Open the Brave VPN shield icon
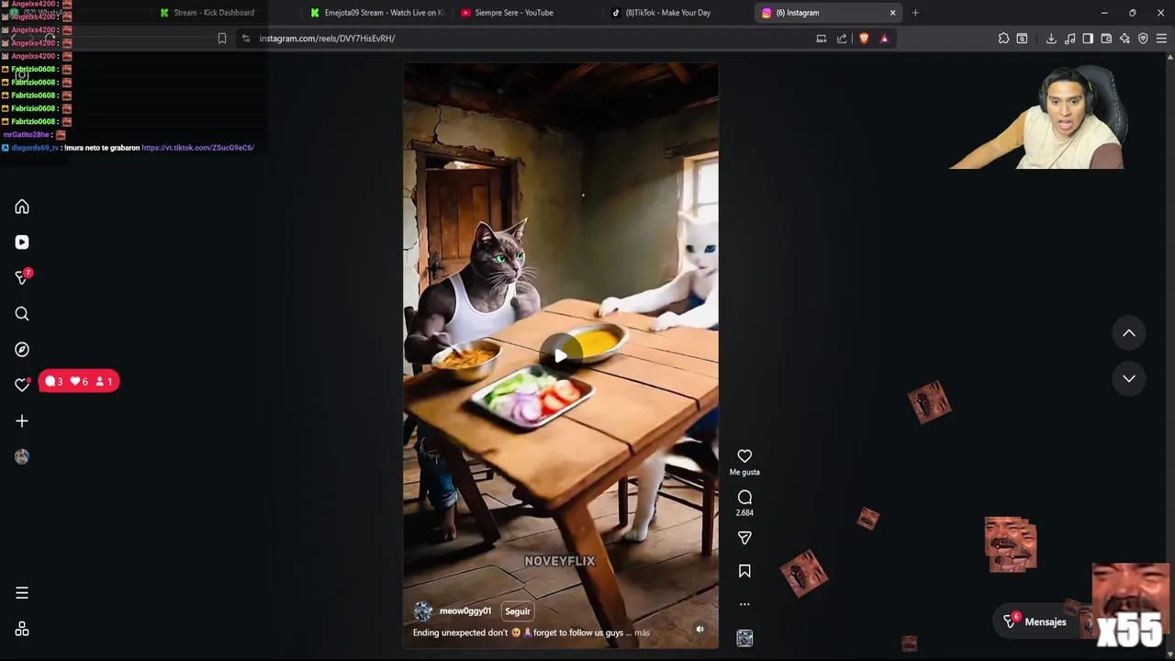This screenshot has width=1175, height=661. pos(1143,39)
